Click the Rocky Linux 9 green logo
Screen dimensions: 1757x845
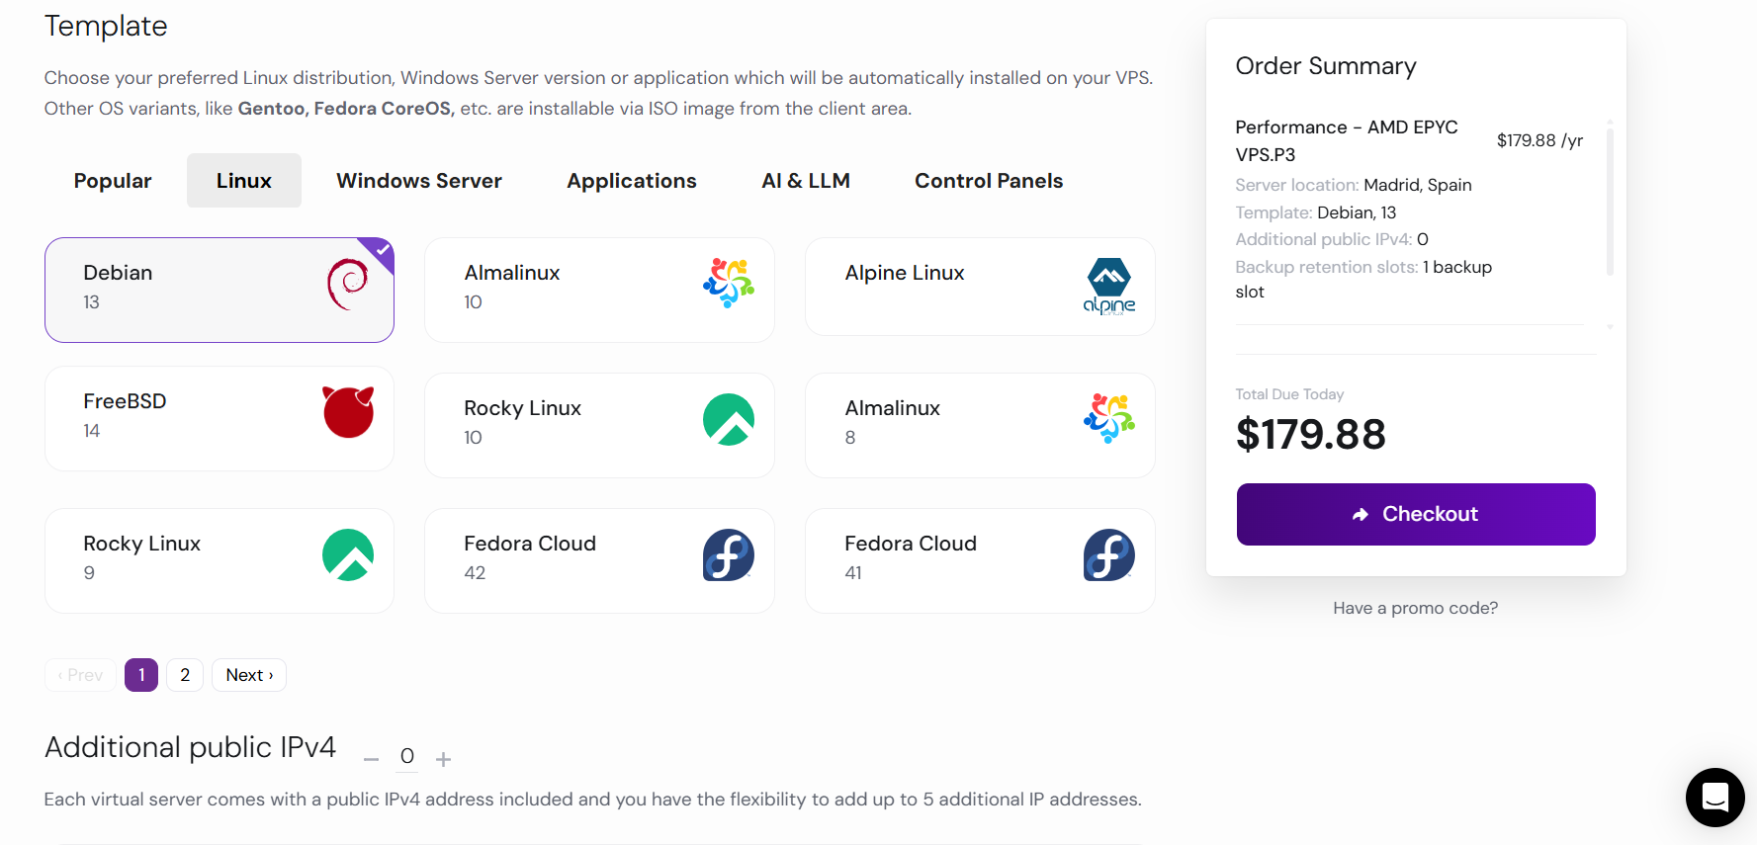click(348, 554)
